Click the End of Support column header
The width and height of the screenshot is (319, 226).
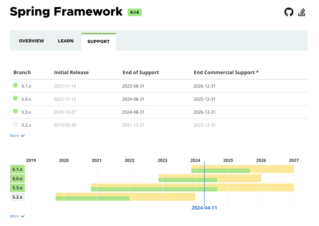[141, 72]
